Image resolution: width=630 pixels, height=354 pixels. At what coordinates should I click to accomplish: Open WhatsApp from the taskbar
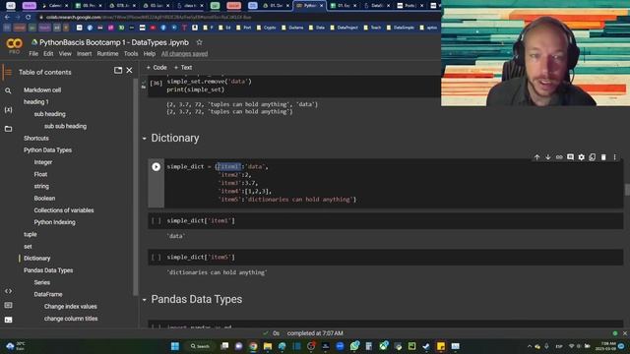click(354, 346)
